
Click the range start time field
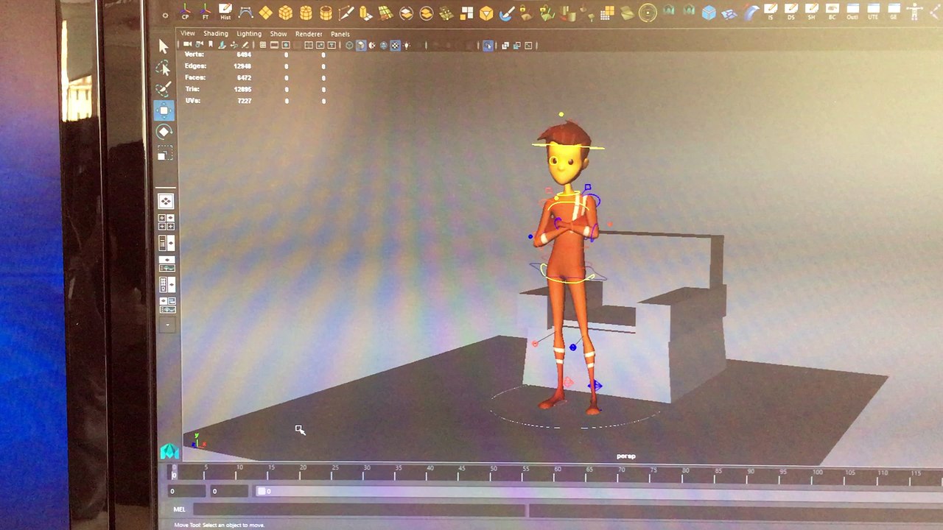(x=187, y=491)
